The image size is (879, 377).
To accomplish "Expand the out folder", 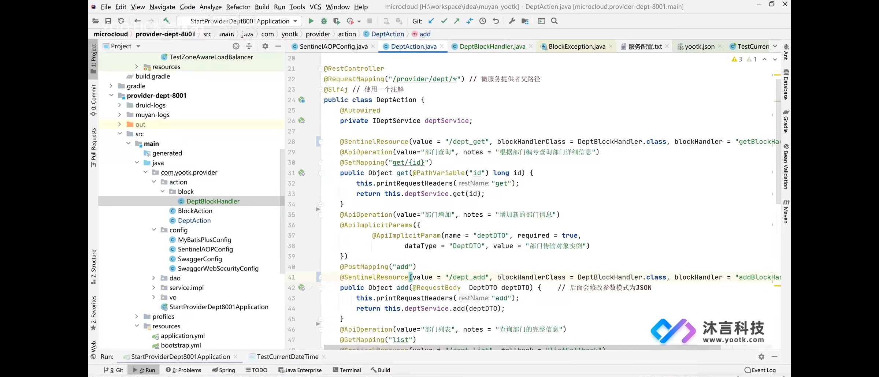I will tap(119, 124).
